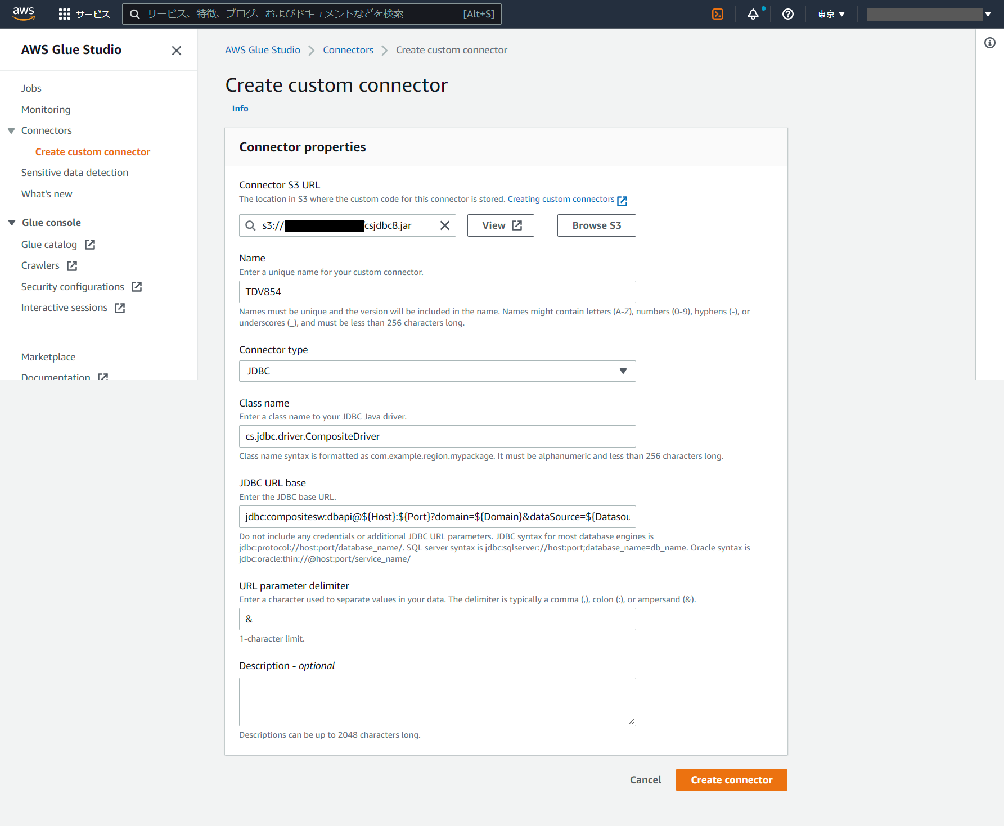Click the JDBC URL base input
Image resolution: width=1004 pixels, height=826 pixels.
click(438, 517)
